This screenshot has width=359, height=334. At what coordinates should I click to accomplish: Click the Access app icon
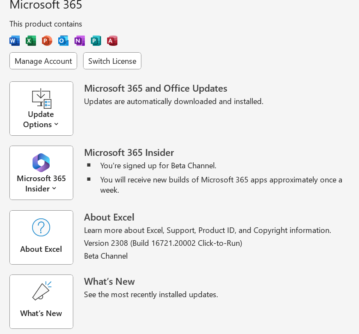112,41
